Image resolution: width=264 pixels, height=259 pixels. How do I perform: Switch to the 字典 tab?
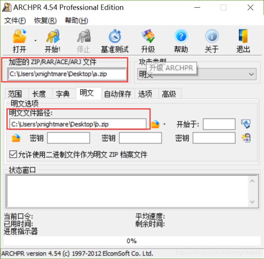pyautogui.click(x=63, y=94)
